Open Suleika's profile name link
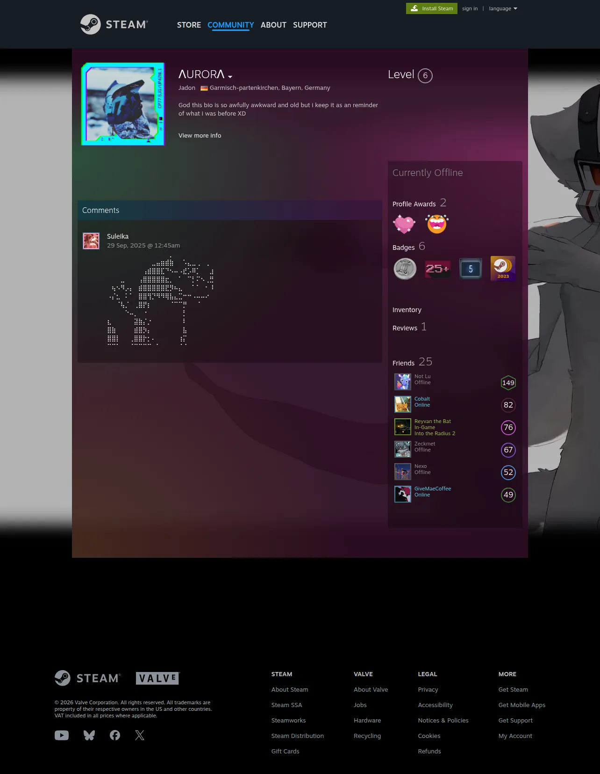Screen dimensions: 600x774 click(118, 236)
